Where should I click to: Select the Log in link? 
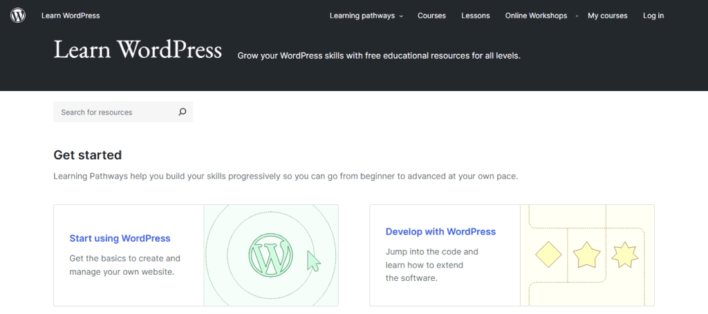coord(653,16)
